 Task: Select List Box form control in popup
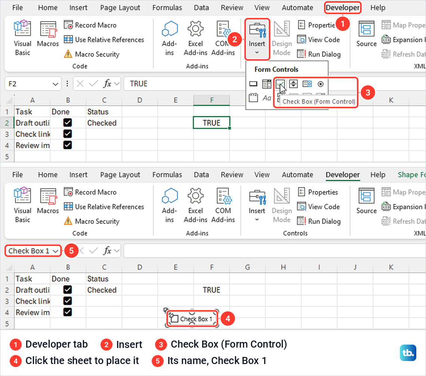307,84
